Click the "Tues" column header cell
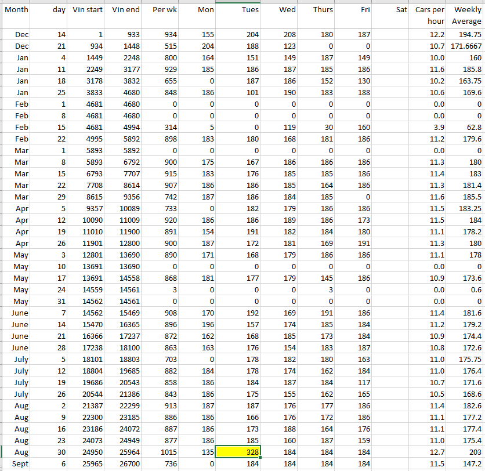485x471 pixels. click(x=239, y=10)
